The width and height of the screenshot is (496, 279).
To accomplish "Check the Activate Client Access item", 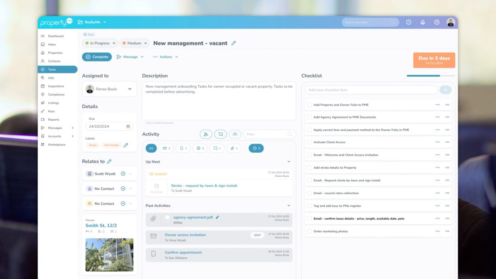I will tap(309, 142).
